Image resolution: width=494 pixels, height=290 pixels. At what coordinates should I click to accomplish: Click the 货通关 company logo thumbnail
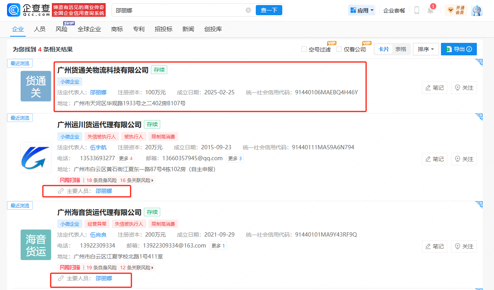click(x=35, y=86)
